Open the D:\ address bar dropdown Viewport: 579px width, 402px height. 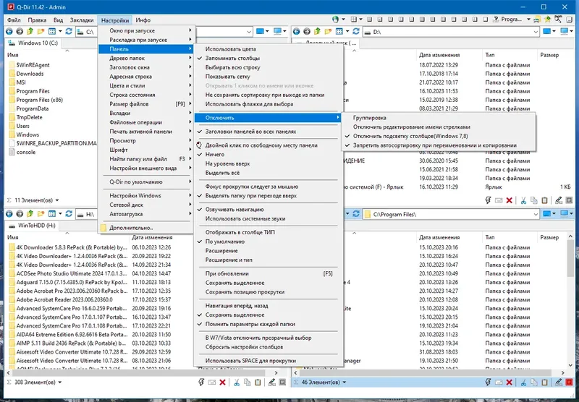click(536, 32)
